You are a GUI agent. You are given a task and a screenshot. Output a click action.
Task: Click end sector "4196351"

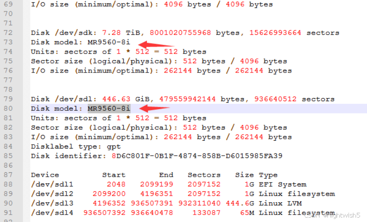157,194
